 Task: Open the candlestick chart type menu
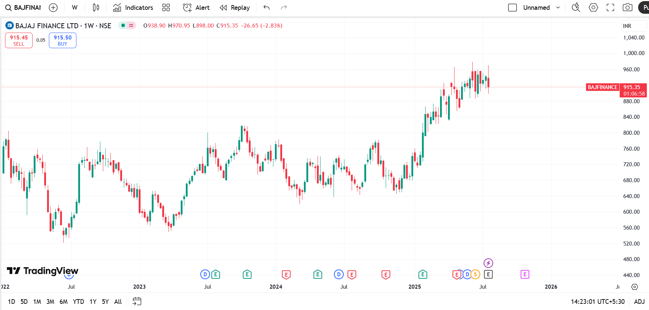(96, 8)
